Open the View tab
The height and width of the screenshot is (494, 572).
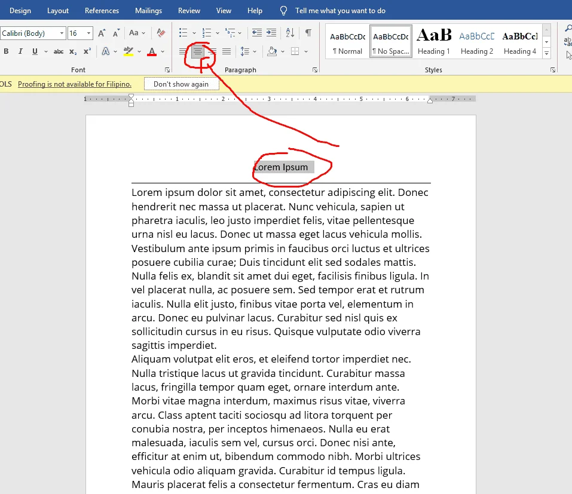point(224,11)
